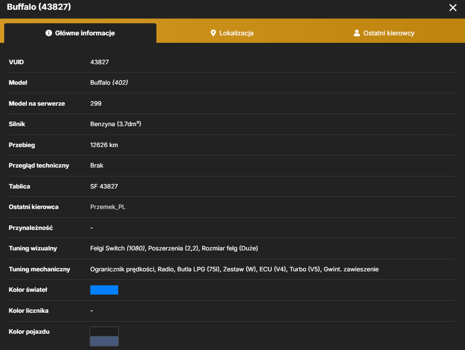The image size is (465, 350).
Task: Click the Rozmiar felg (Duże) entry
Action: (x=230, y=248)
